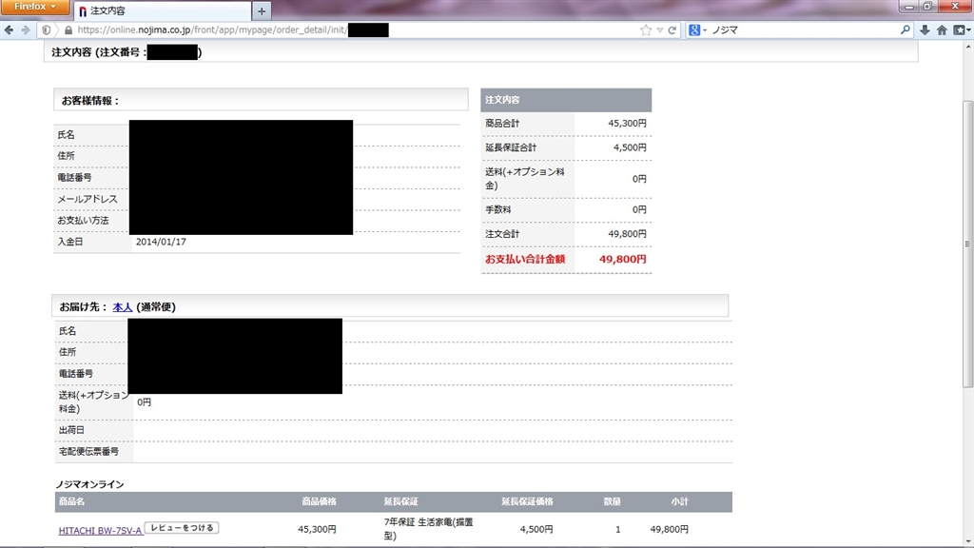Click the お客様情報 section heading
974x548 pixels.
(x=90, y=101)
